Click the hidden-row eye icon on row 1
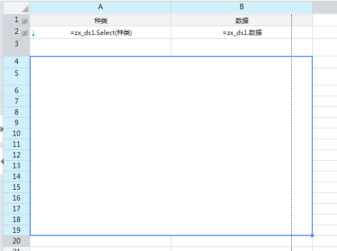 pos(24,21)
